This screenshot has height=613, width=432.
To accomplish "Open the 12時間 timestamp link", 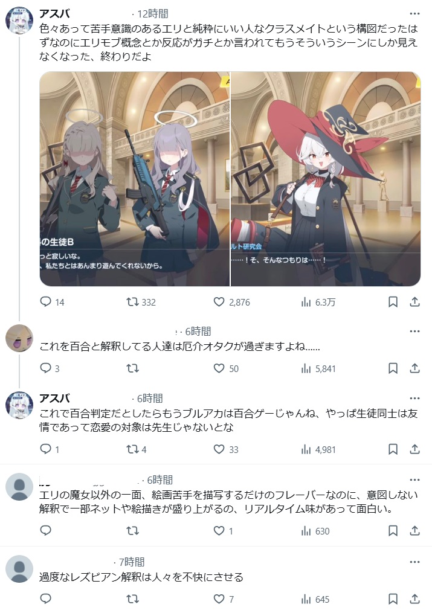I will coord(153,14).
